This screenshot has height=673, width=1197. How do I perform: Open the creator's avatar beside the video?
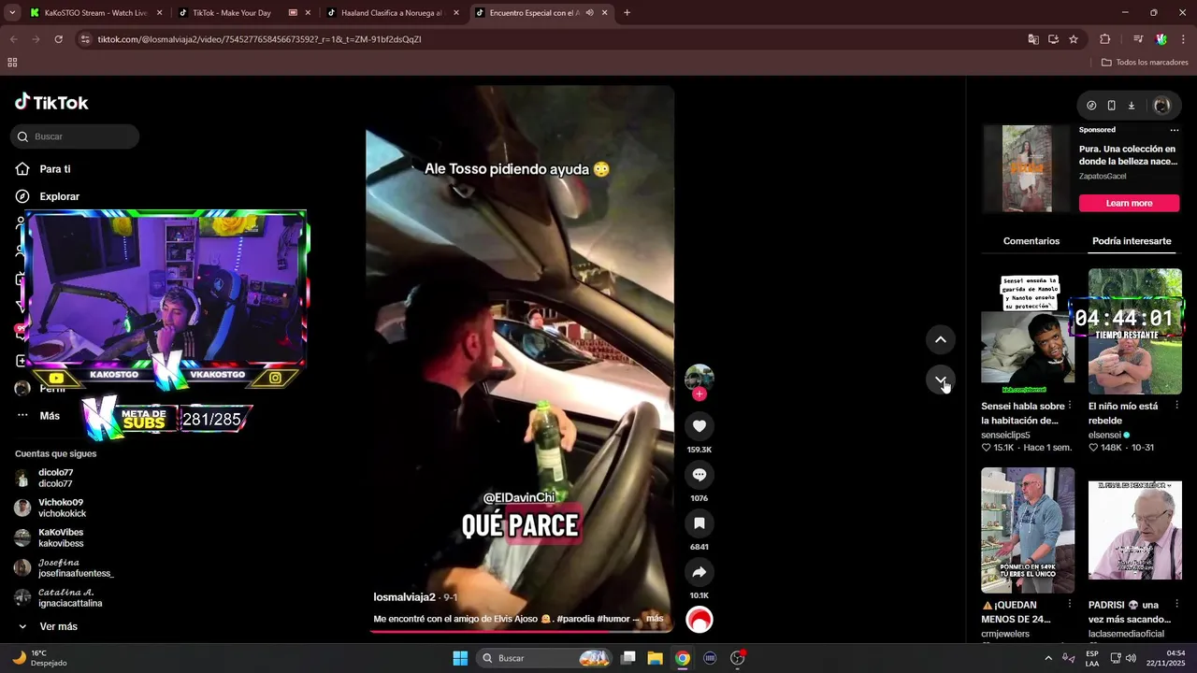pyautogui.click(x=699, y=378)
